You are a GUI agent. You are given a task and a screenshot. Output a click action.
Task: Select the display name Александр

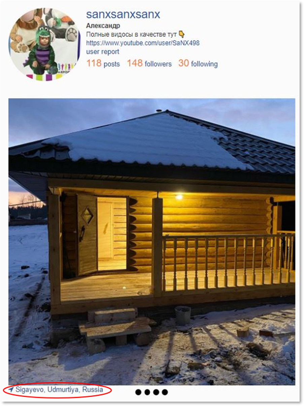pos(103,26)
